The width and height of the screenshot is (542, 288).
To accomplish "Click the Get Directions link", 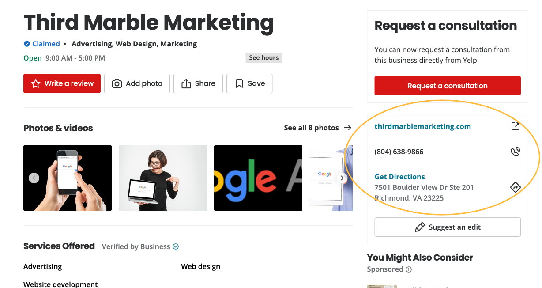I will 399,177.
